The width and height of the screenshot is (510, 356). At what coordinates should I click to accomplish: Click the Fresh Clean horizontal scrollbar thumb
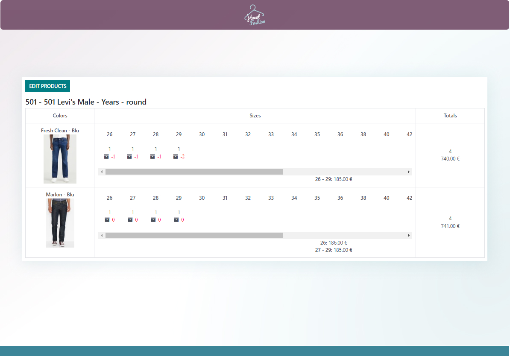[194, 172]
